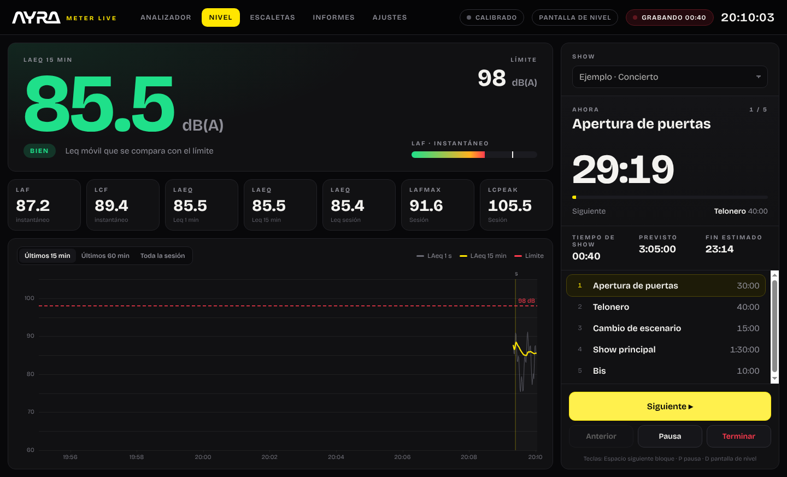Click the LCPEAK 105.5 card
Image resolution: width=787 pixels, height=477 pixels.
pos(516,205)
